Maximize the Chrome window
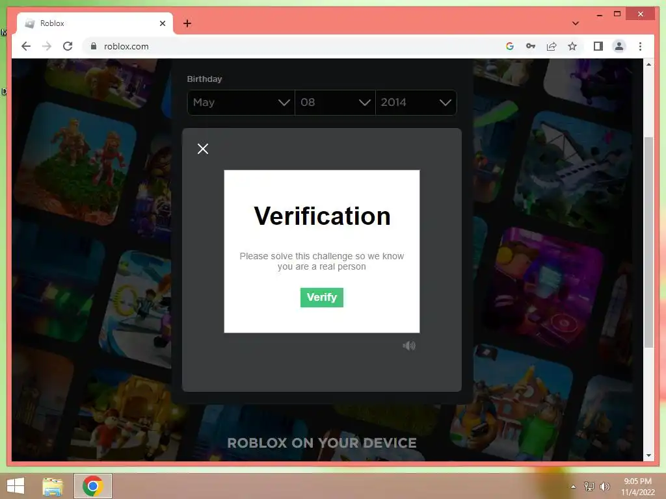Image resolution: width=666 pixels, height=499 pixels. (x=617, y=14)
